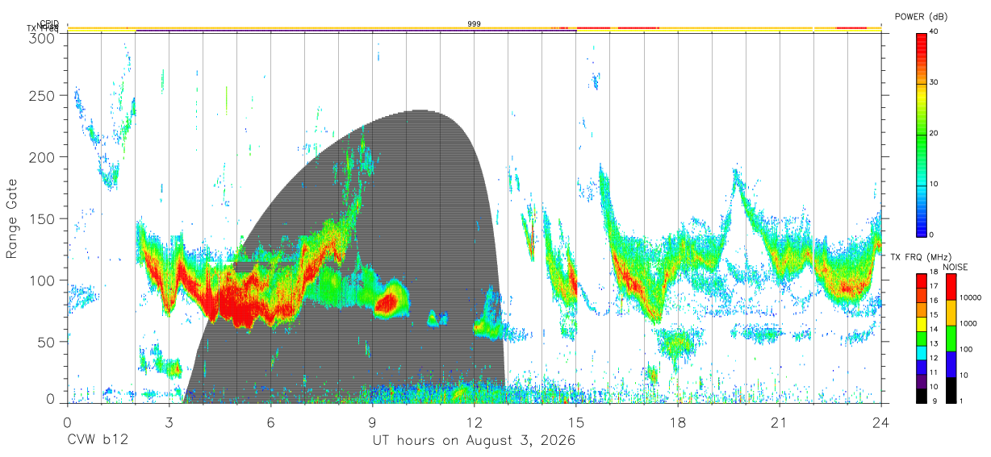Pick the green 100-1000 noise swatch
The width and height of the screenshot is (991, 457).
coord(951,339)
